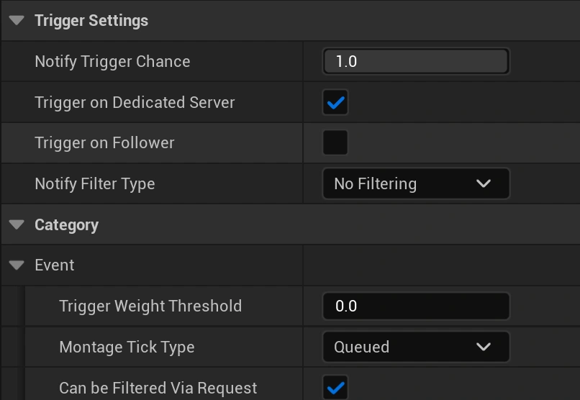Select the Event row label
Image resolution: width=580 pixels, height=400 pixels.
pyautogui.click(x=55, y=265)
